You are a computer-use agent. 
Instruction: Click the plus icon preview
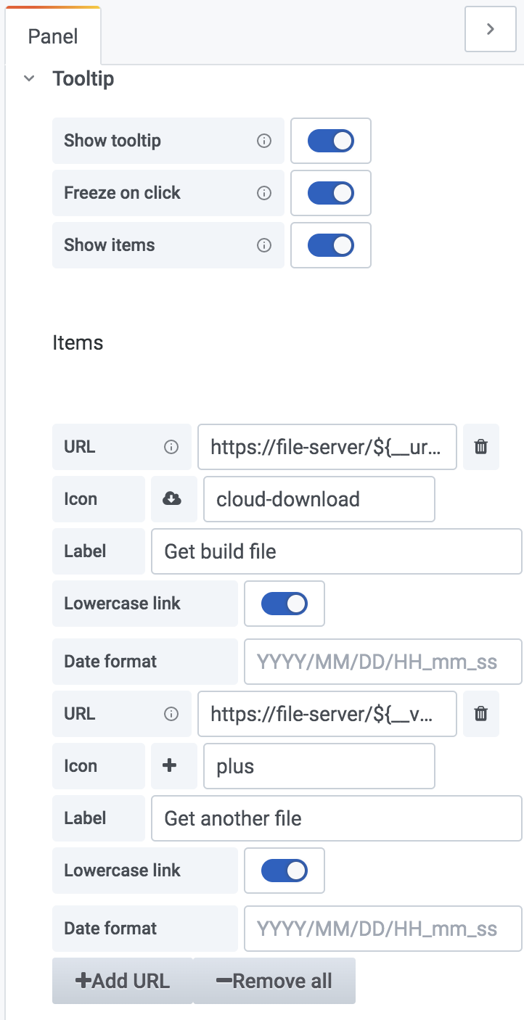pos(170,766)
